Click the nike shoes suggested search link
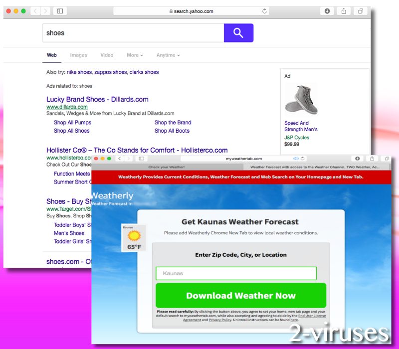The image size is (399, 349). pyautogui.click(x=79, y=72)
